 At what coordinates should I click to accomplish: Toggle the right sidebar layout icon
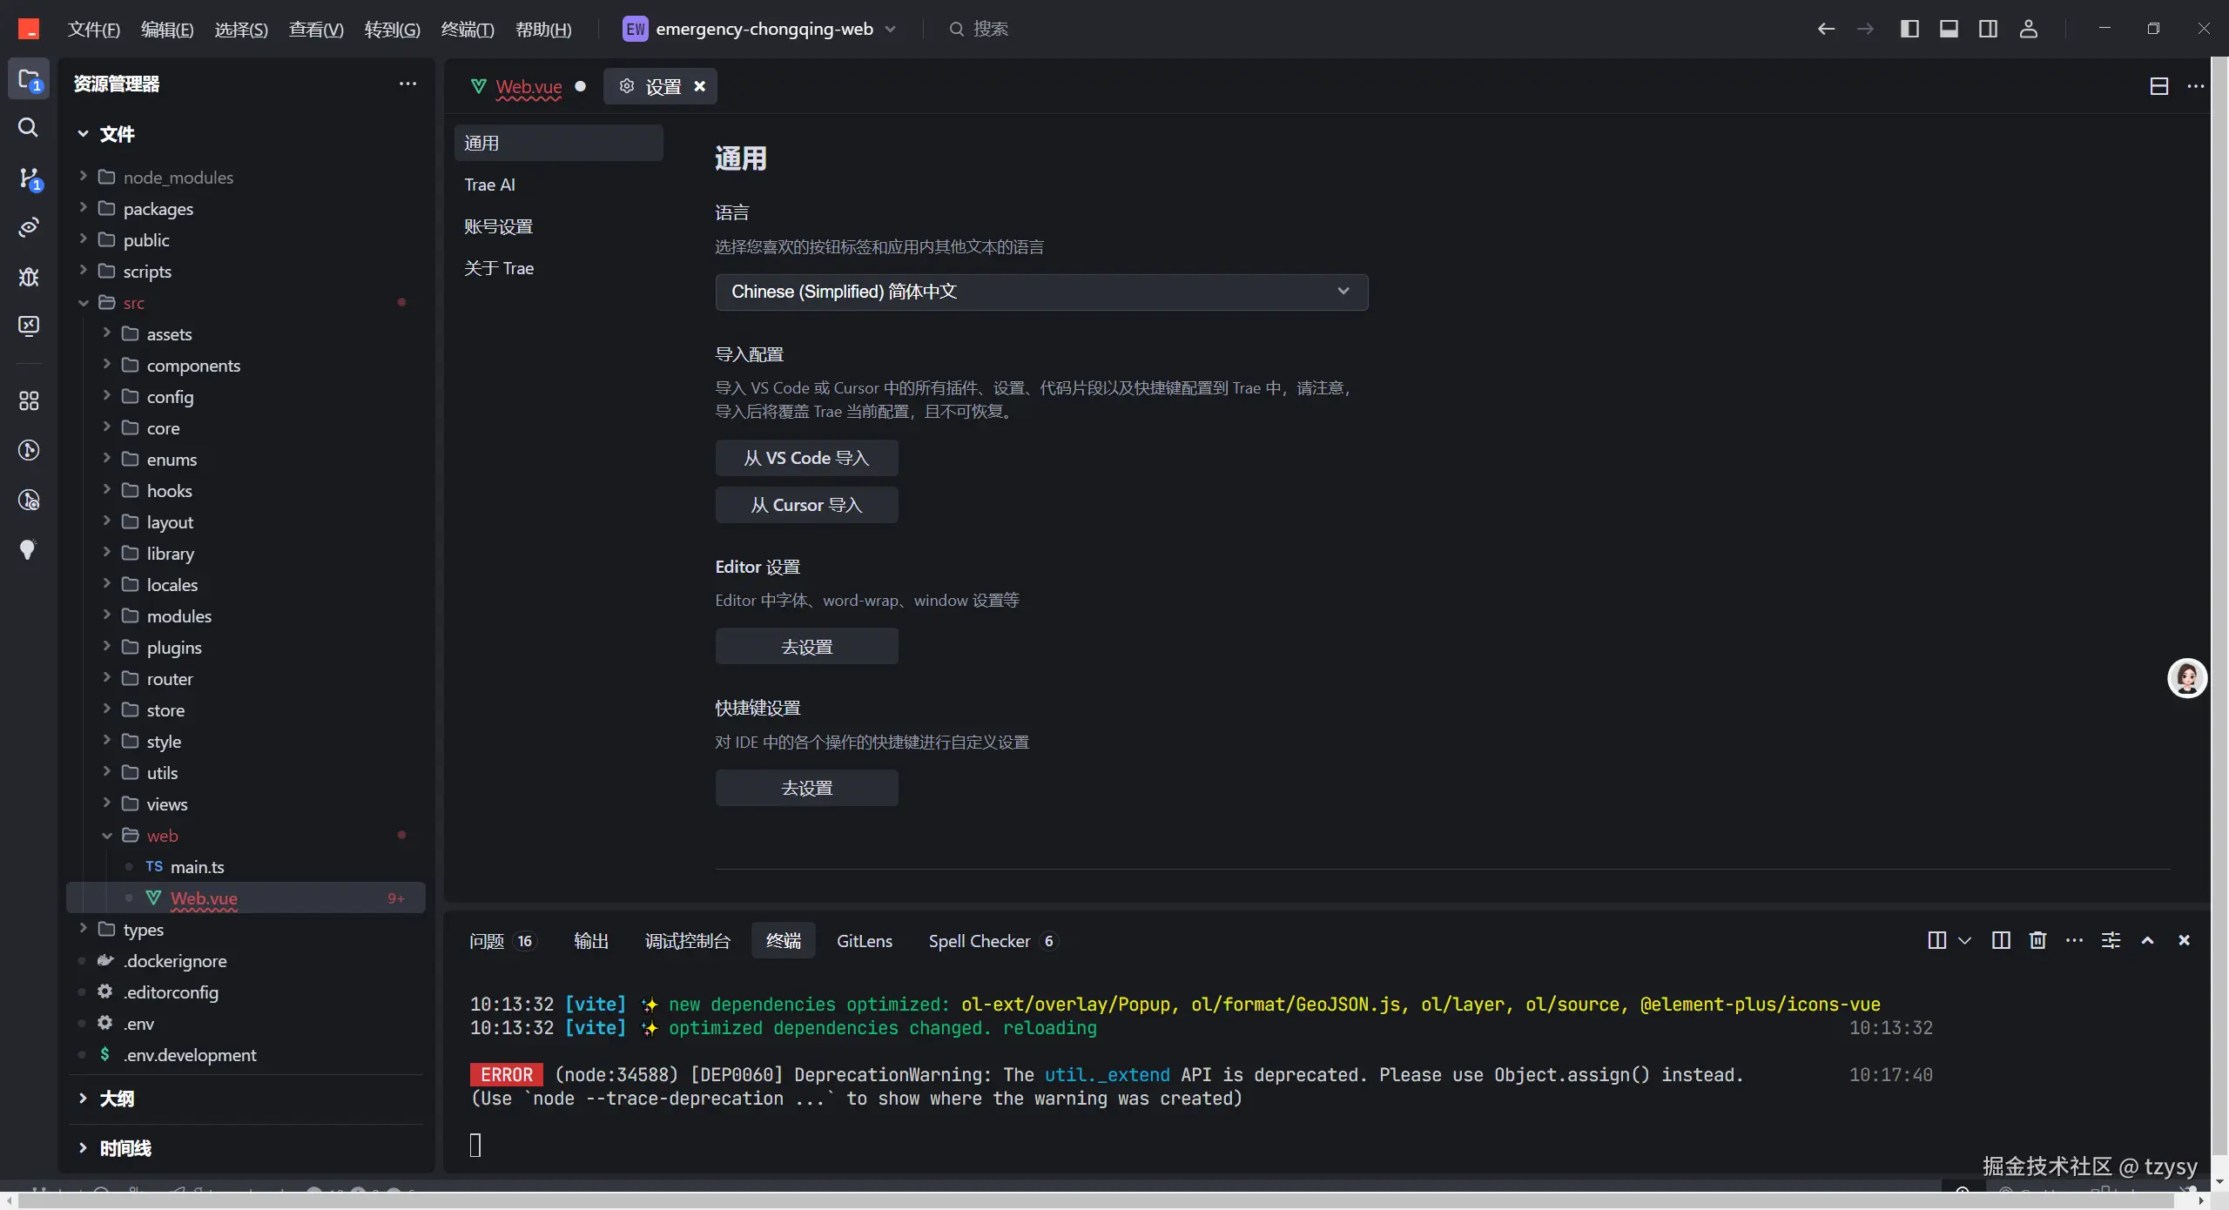pyautogui.click(x=1988, y=29)
